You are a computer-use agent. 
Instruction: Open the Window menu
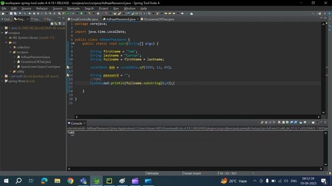click(x=129, y=8)
